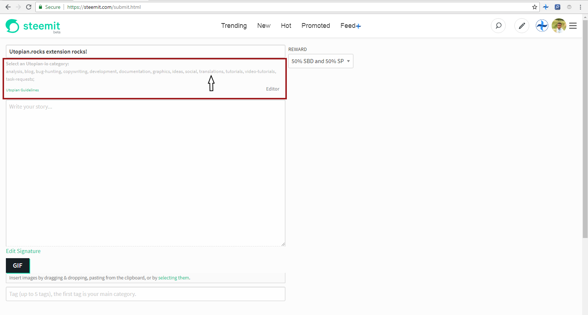Choose the blog category
Image resolution: width=588 pixels, height=315 pixels.
29,72
